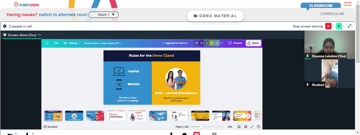Click the PlanetSpark logo
Image resolution: width=360 pixels, height=135 pixels.
[26, 4]
